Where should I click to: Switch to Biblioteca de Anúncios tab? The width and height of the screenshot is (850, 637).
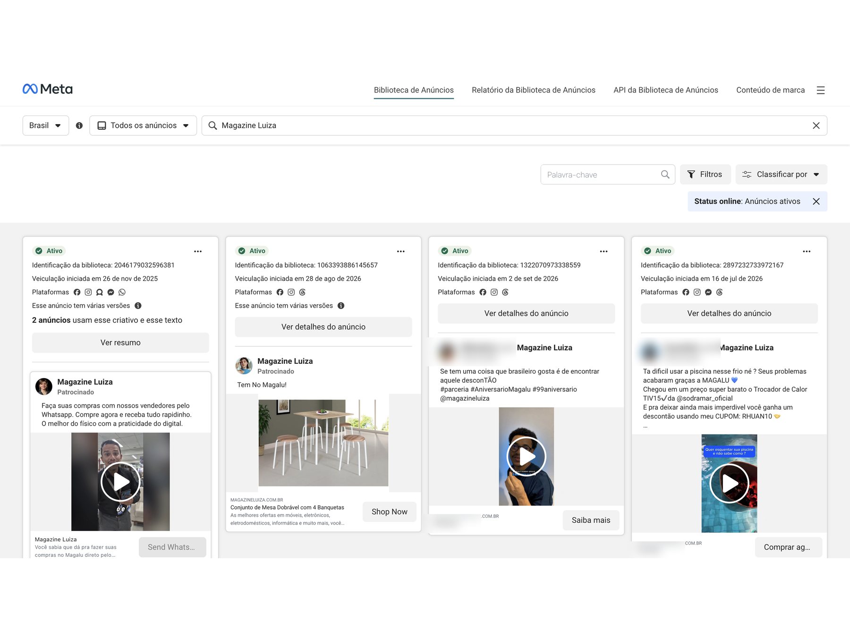[x=414, y=90]
